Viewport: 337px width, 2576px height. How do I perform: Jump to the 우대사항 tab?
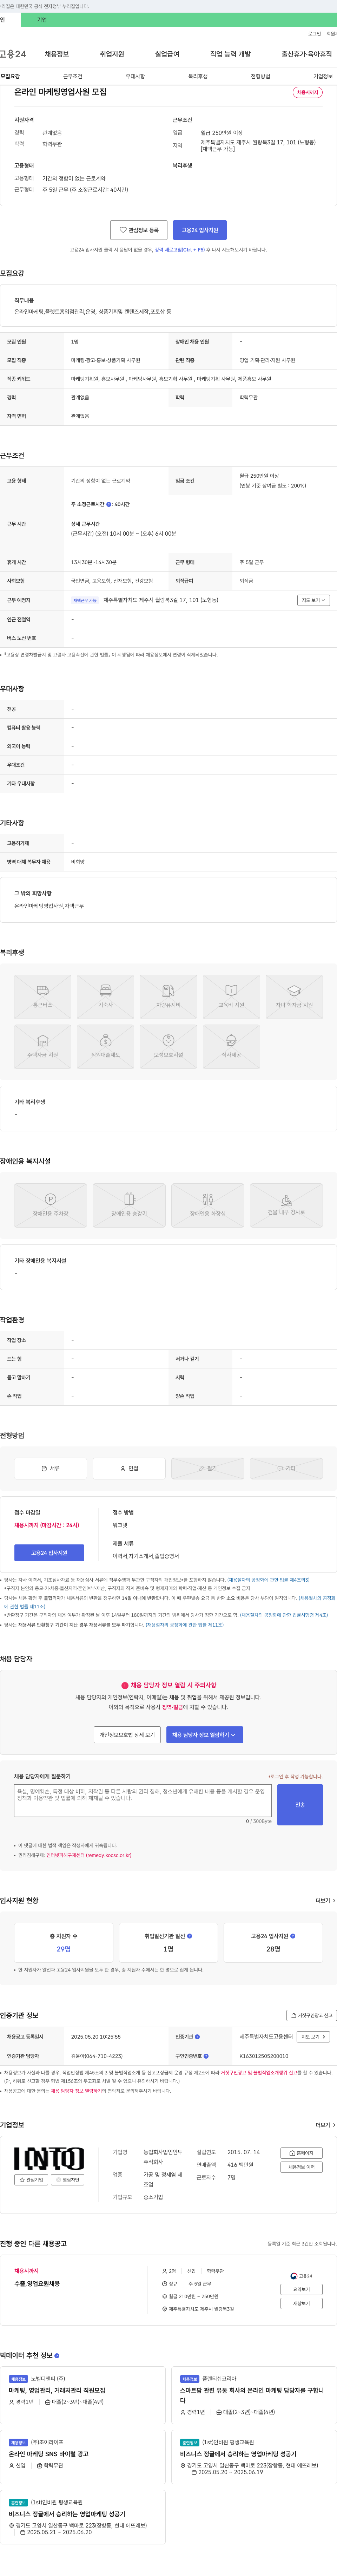135,76
